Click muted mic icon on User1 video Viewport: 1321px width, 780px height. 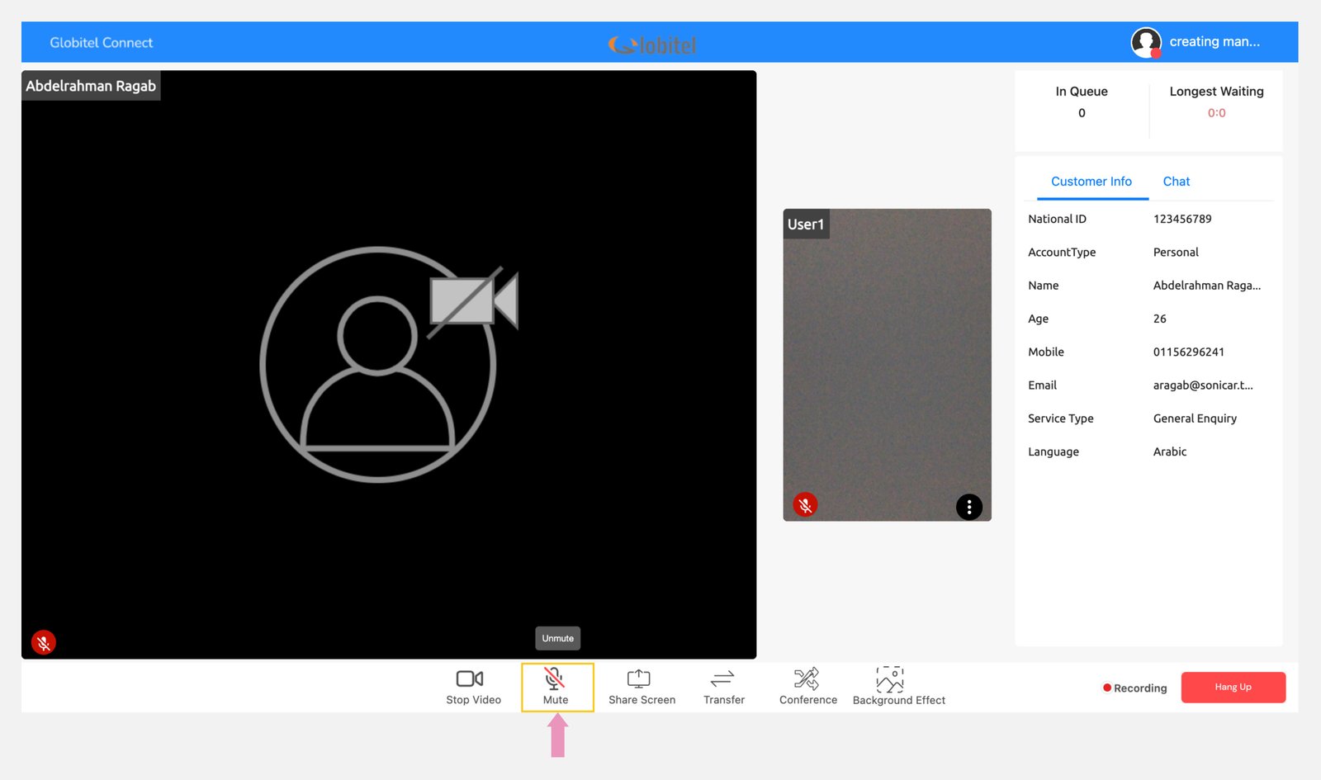click(x=805, y=504)
